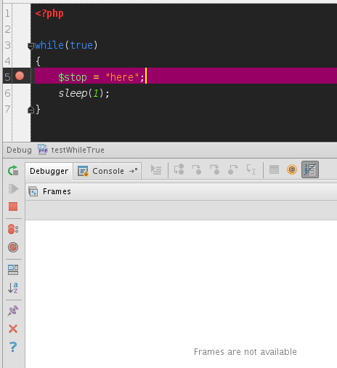
Task: Place the cursor on the <?php tag
Action: click(x=49, y=13)
